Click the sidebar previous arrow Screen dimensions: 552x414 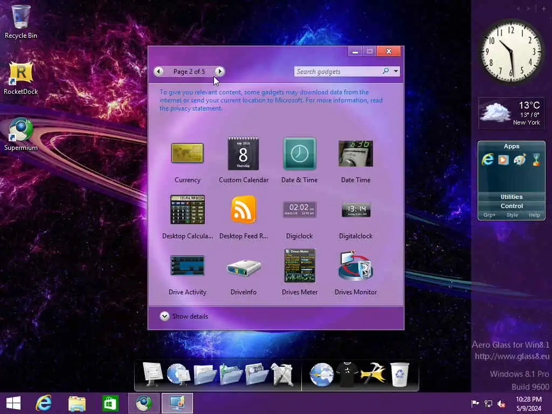pos(519,9)
